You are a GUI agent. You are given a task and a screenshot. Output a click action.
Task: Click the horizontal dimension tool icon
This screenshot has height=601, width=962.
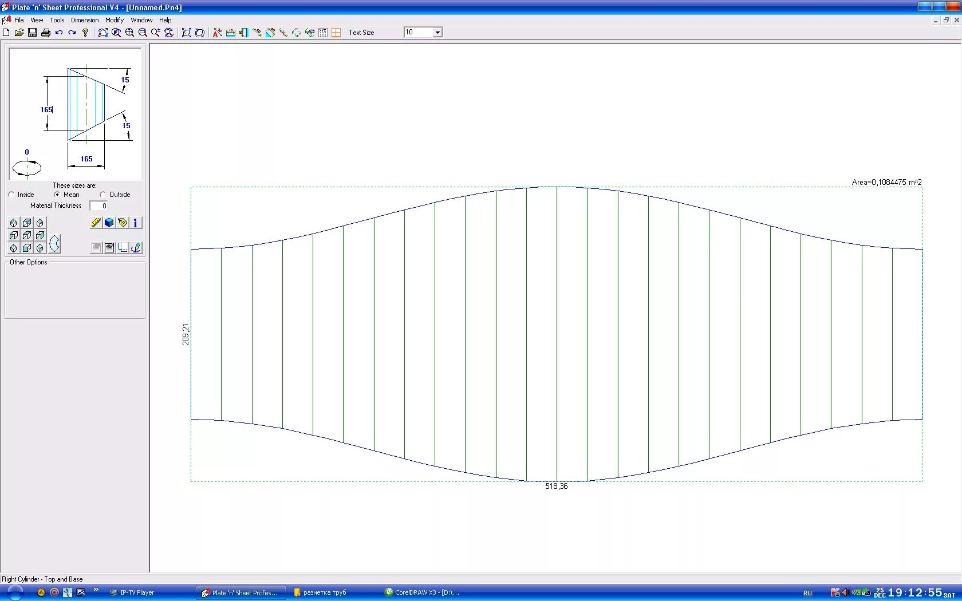click(231, 33)
